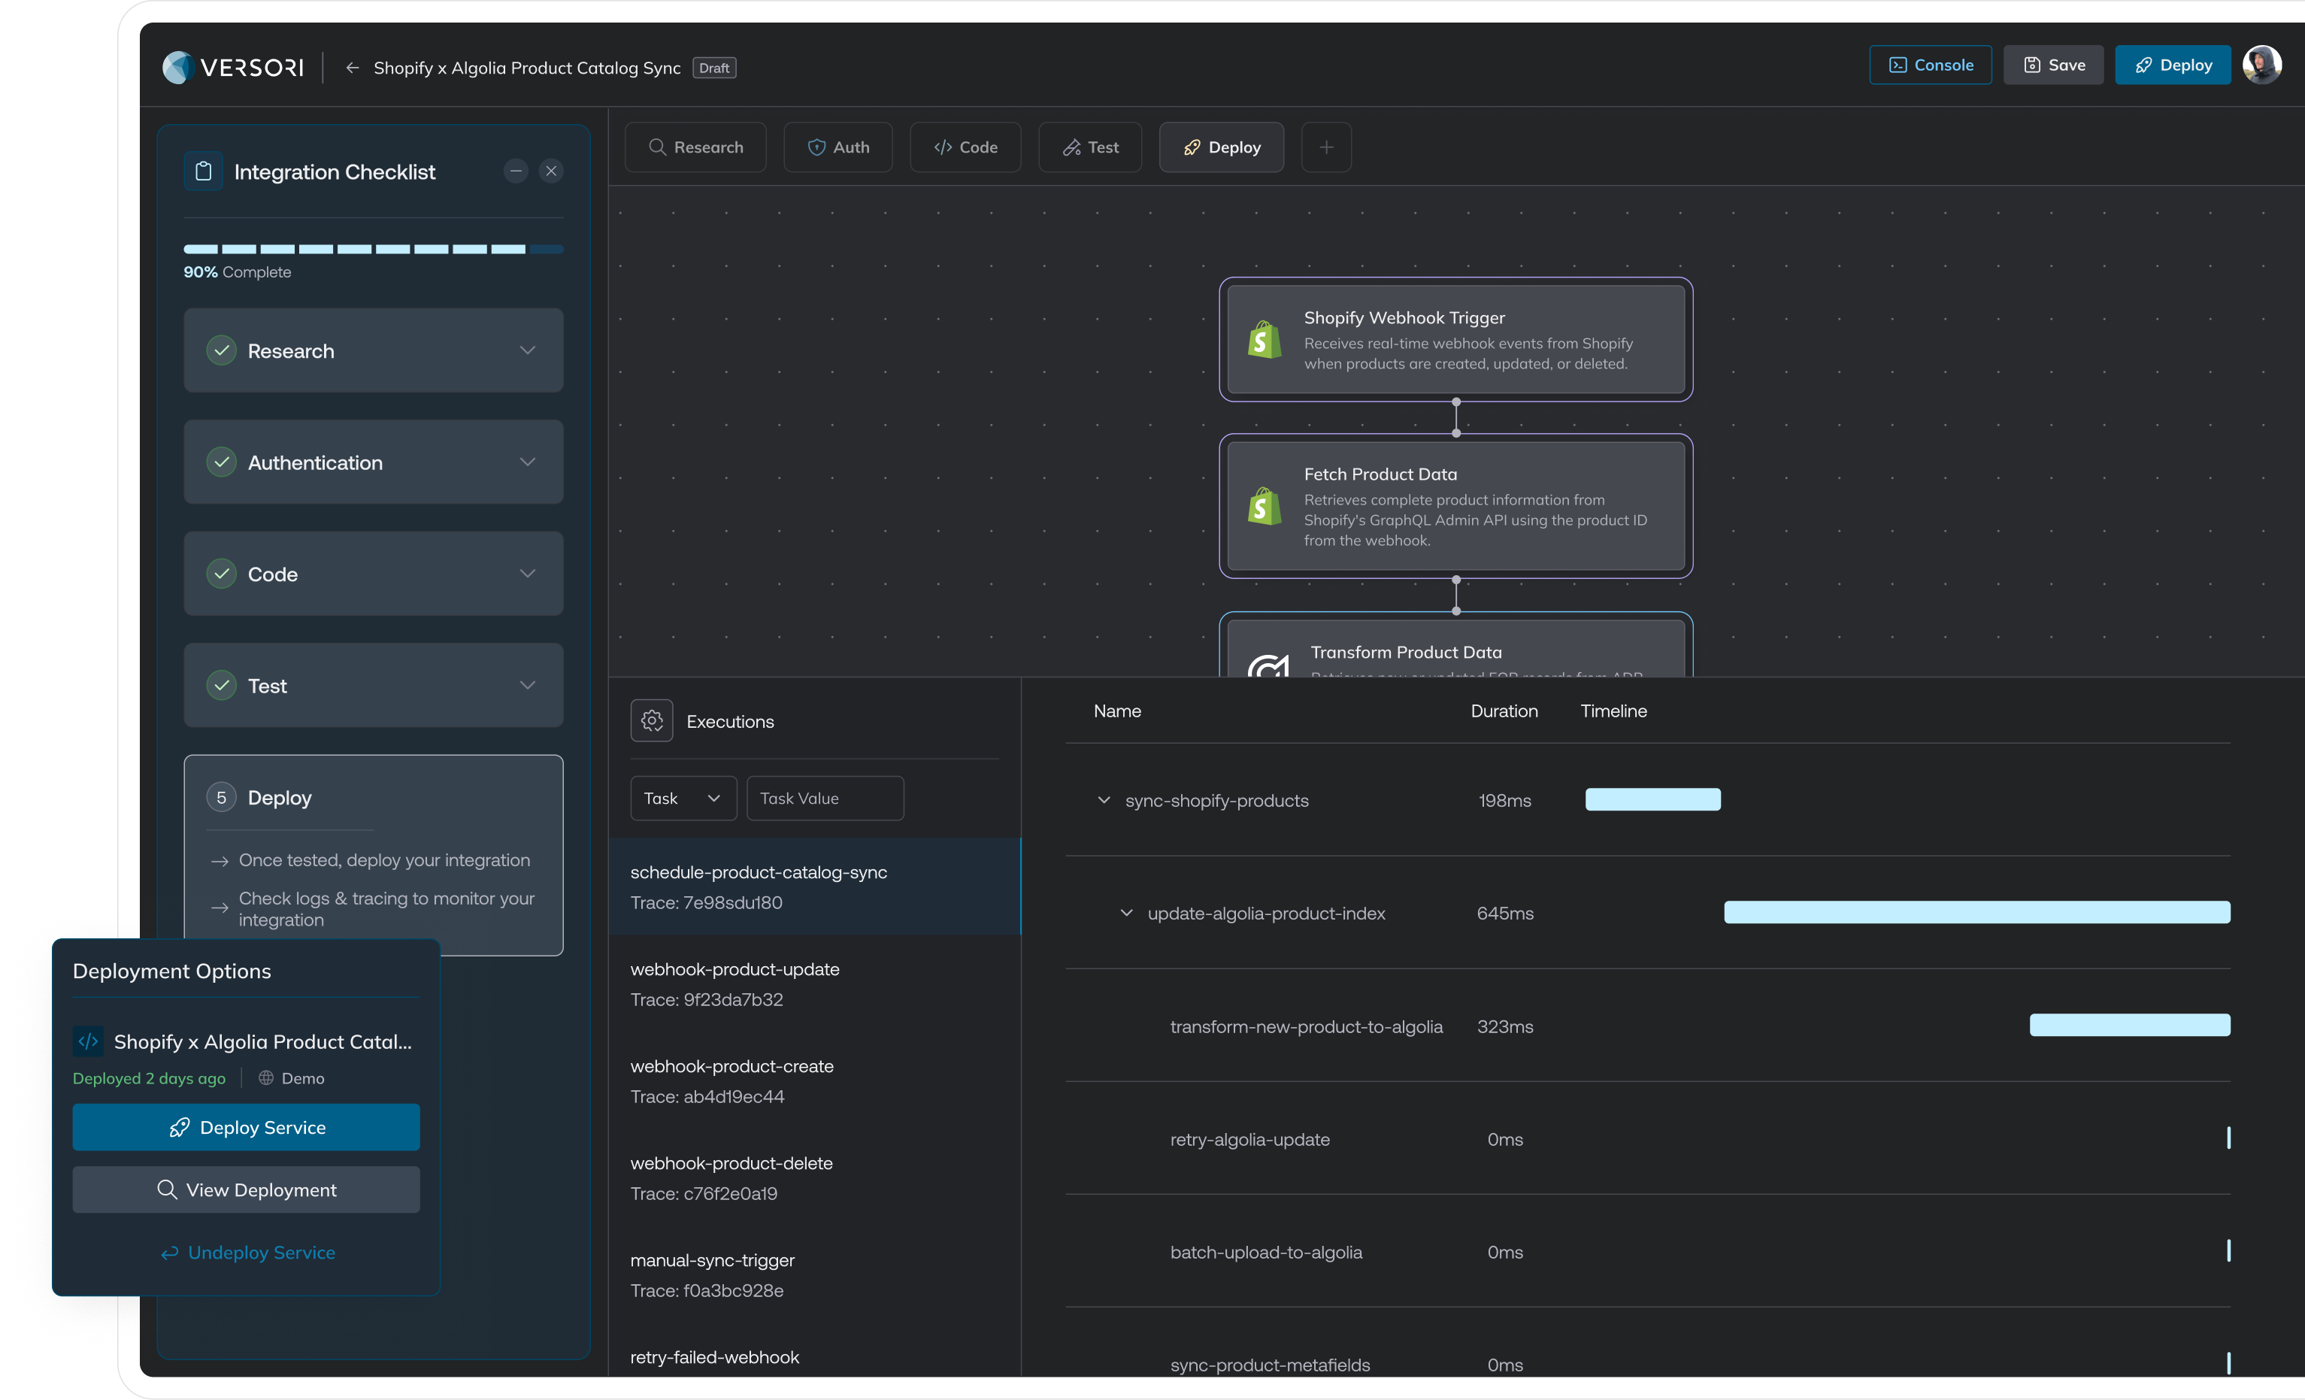Collapse the sync-shopify-products row
2305x1400 pixels.
tap(1104, 800)
